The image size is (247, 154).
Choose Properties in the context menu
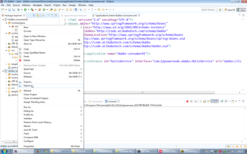click(29, 146)
